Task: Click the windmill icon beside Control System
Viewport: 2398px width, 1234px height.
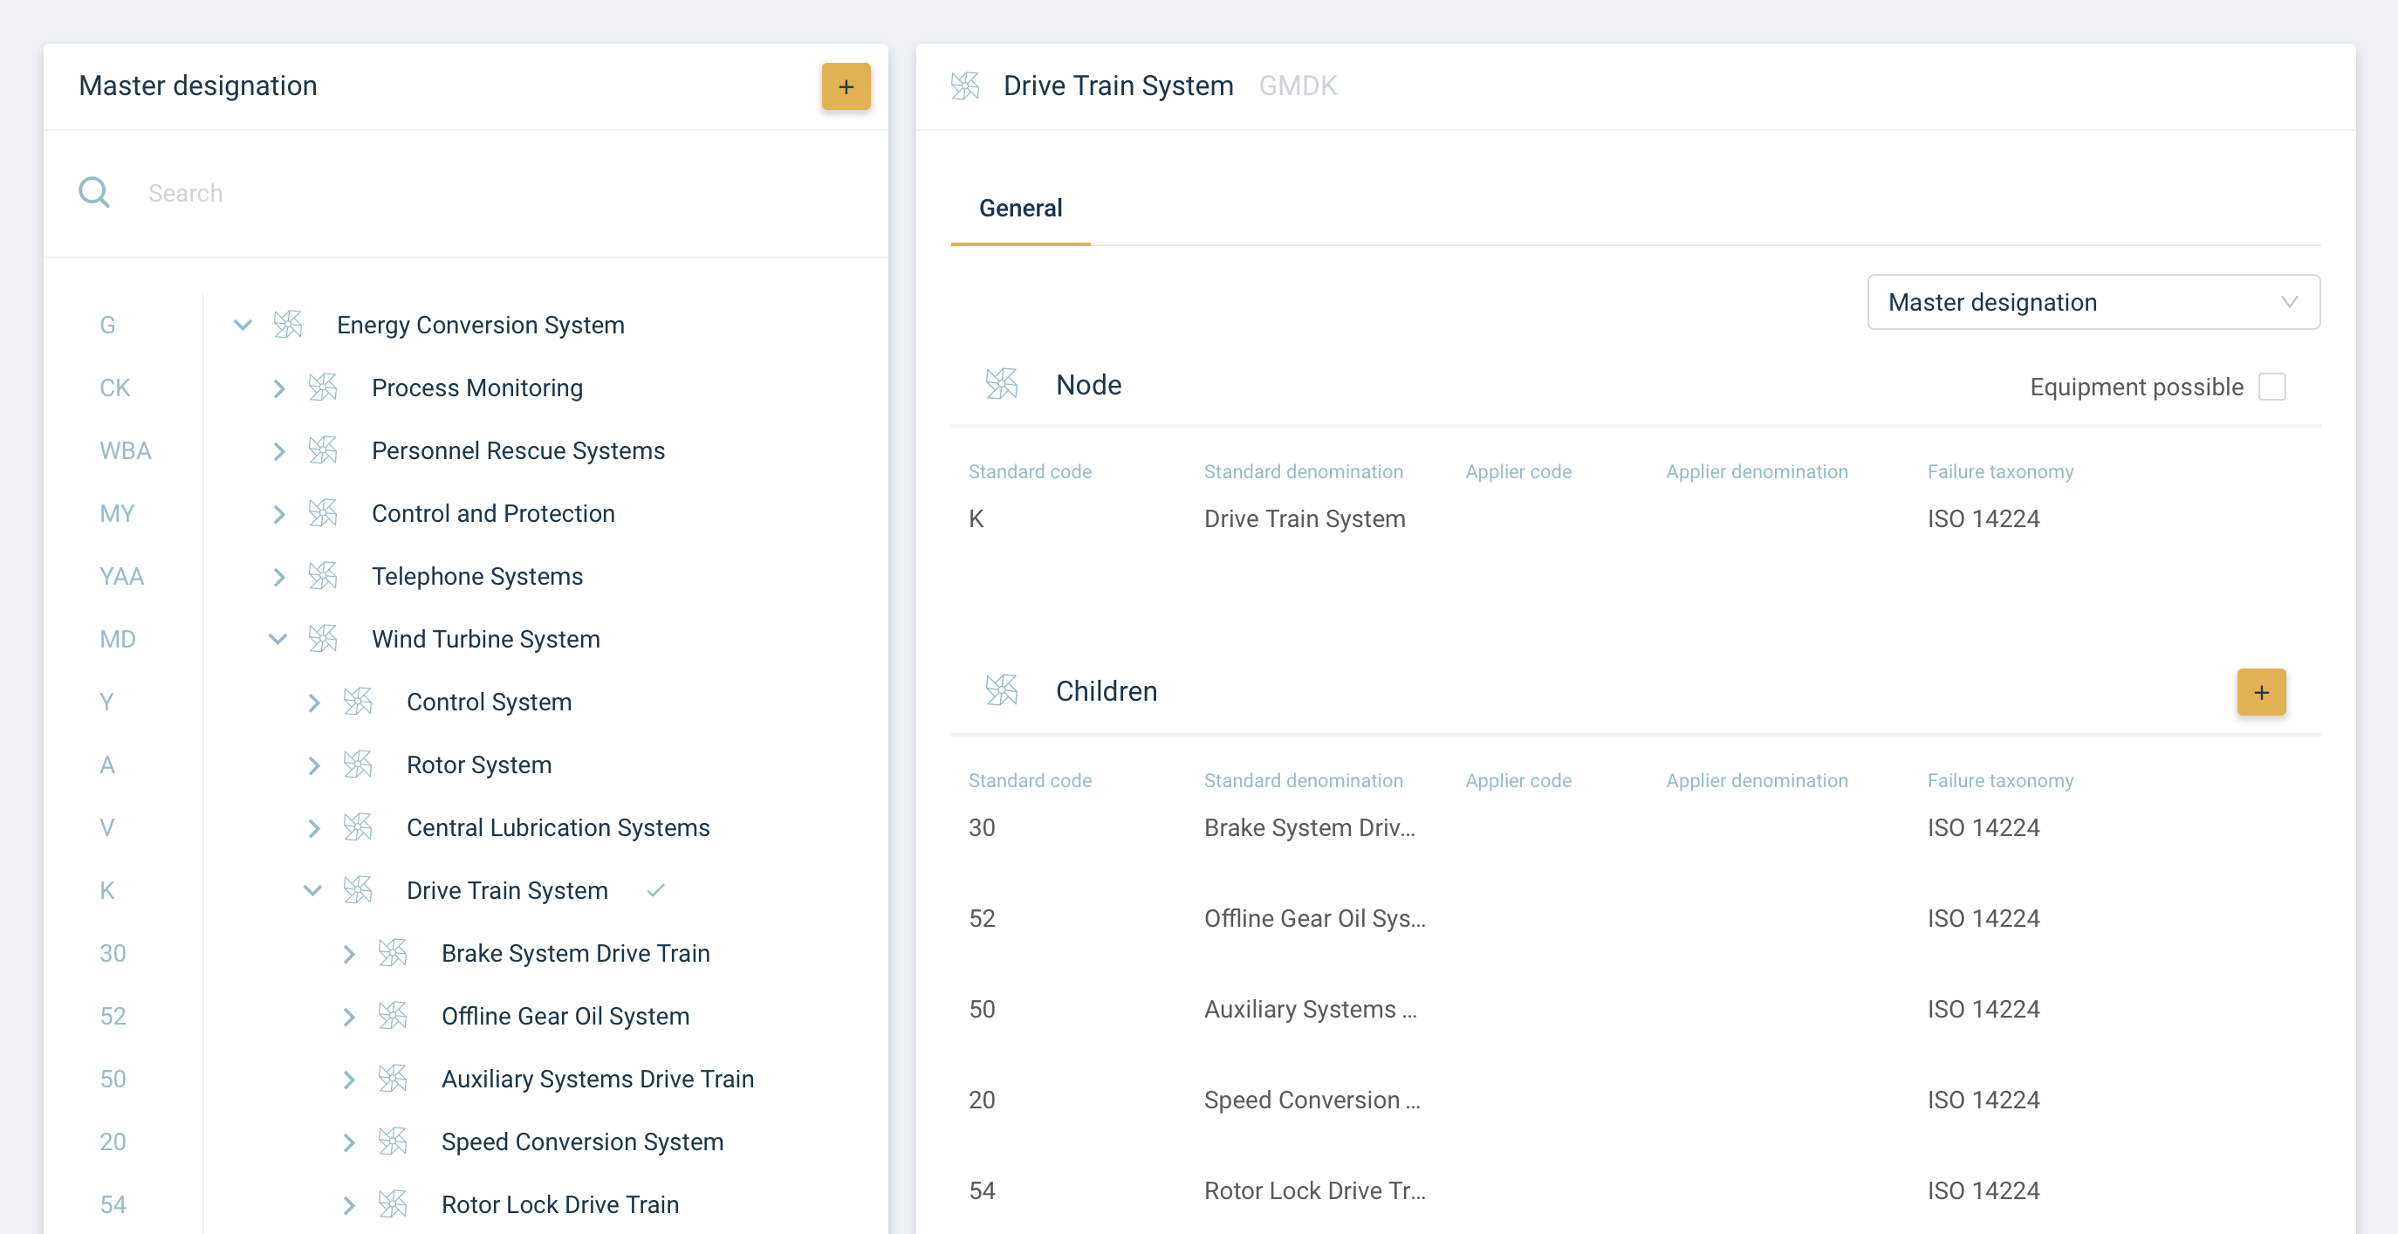Action: (358, 702)
